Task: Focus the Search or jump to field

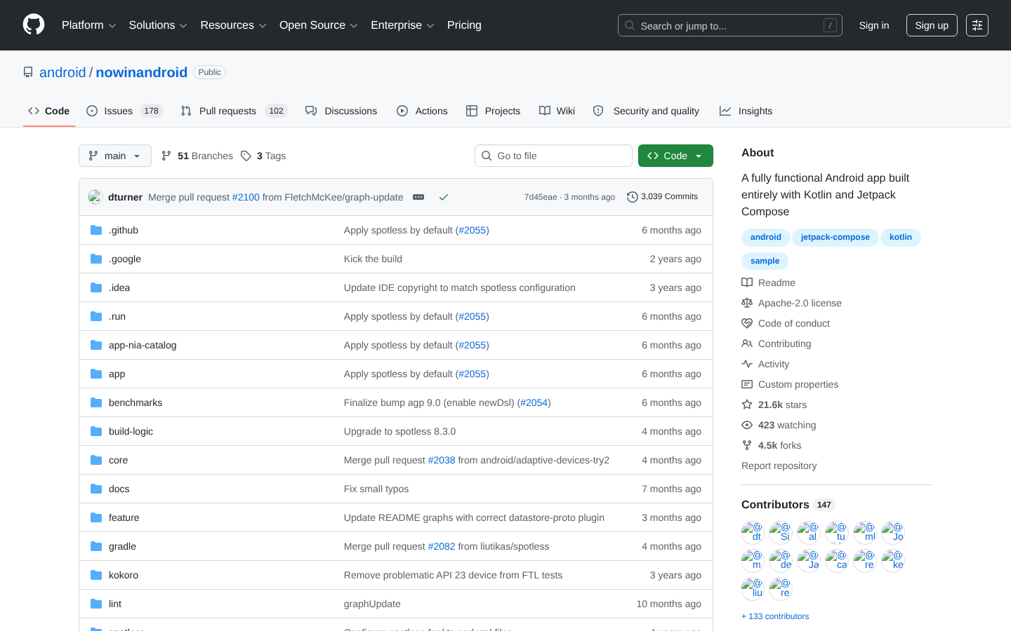Action: (730, 26)
